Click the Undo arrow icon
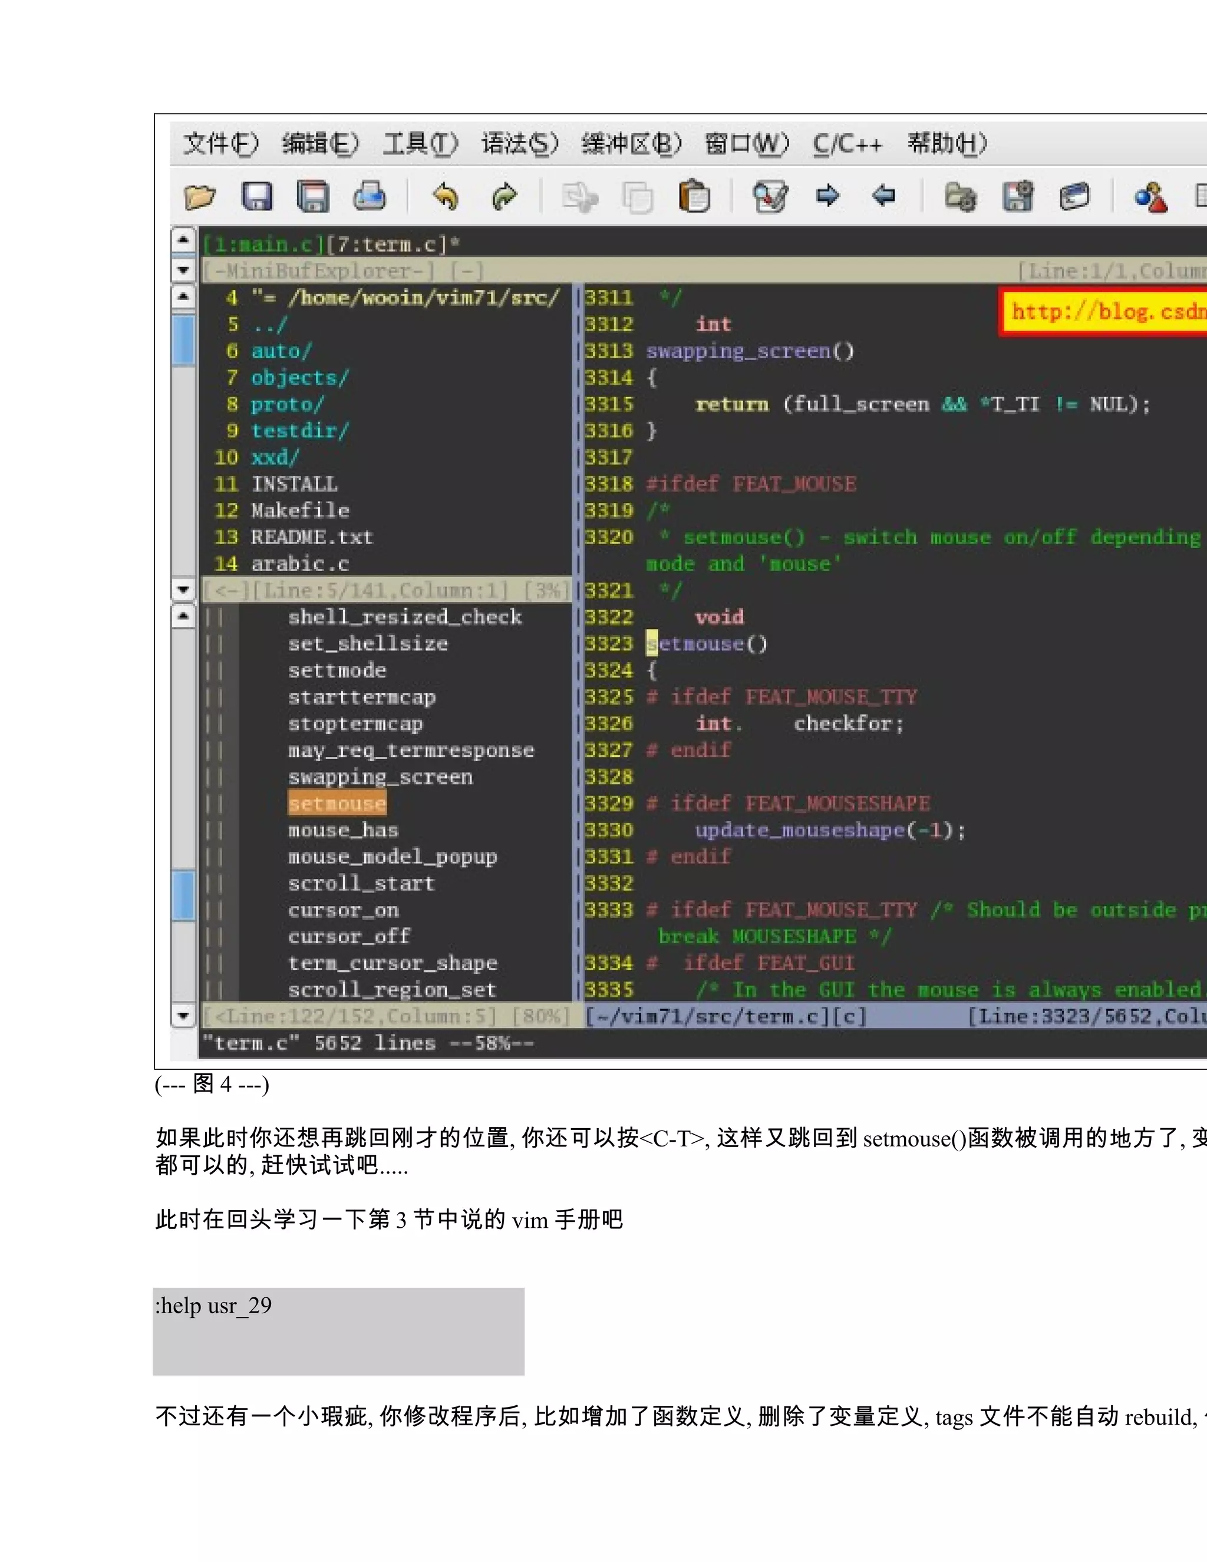The width and height of the screenshot is (1207, 1562). (446, 196)
